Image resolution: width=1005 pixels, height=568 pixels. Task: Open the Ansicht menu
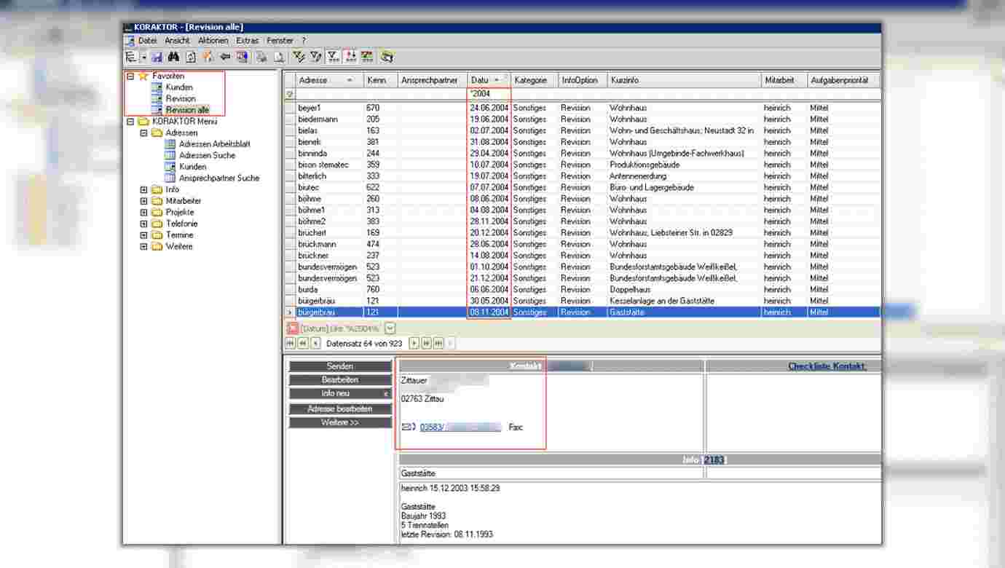(x=177, y=41)
